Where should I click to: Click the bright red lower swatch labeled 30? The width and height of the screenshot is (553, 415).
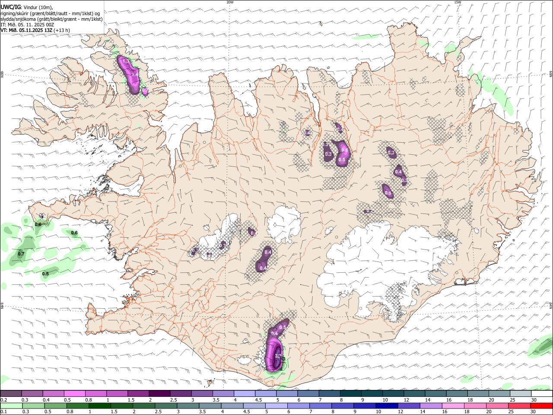point(542,405)
